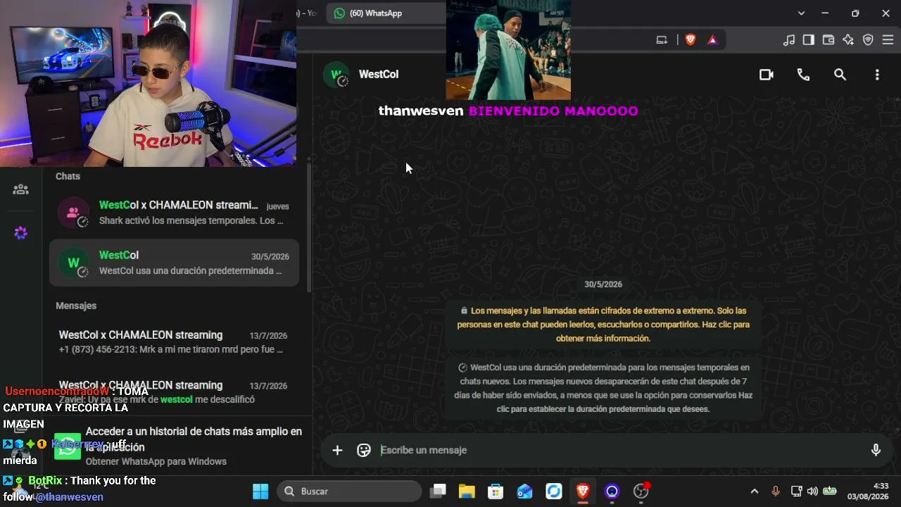Switch to the (60) WhatsApp browser tab
The image size is (901, 507).
coord(385,13)
